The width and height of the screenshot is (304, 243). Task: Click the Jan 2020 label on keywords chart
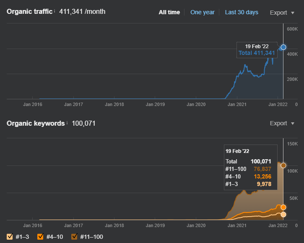[196, 225]
